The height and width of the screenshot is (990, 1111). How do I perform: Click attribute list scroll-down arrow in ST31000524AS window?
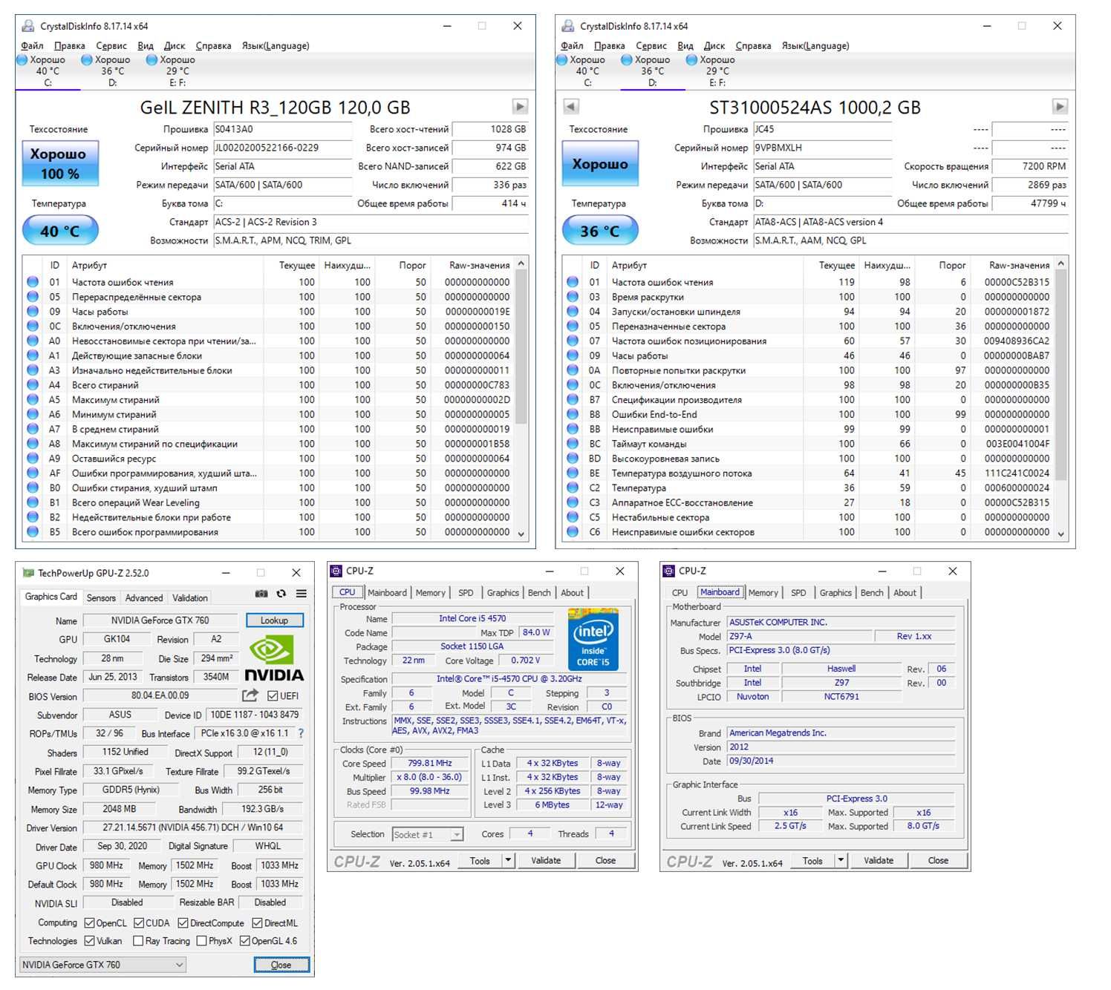click(1061, 534)
